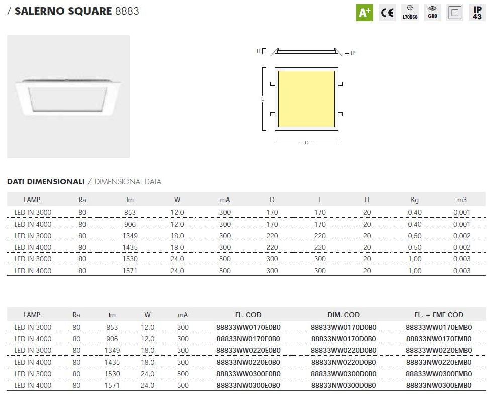Select emergency code 88833WW0300EMB0
The height and width of the screenshot is (395, 488).
[438, 374]
